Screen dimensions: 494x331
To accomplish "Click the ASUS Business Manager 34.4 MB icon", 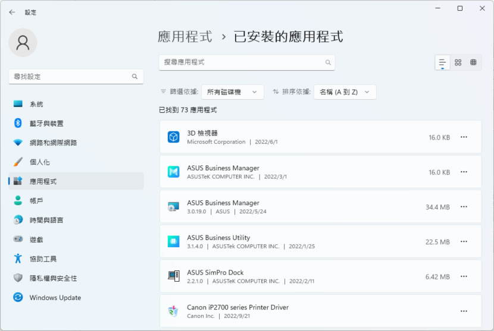I will [x=174, y=207].
